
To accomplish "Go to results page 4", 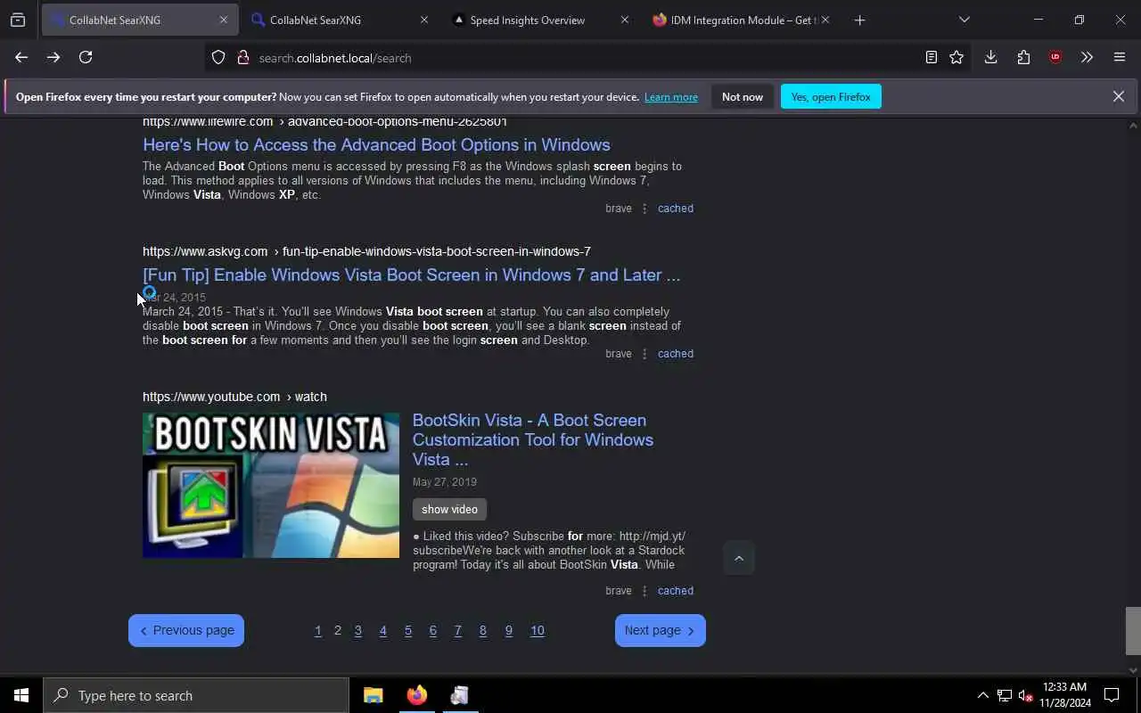I will (383, 630).
